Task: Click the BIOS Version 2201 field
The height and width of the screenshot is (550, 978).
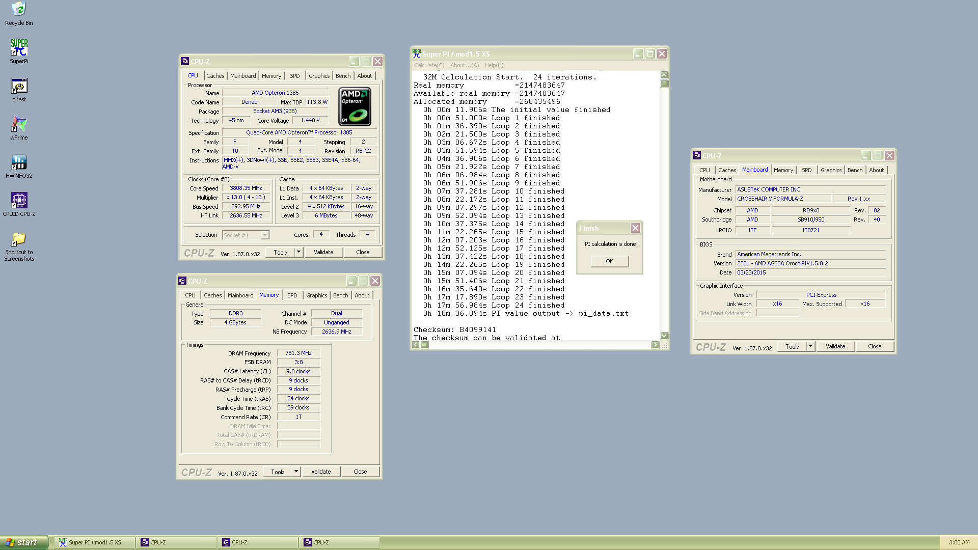Action: (811, 263)
